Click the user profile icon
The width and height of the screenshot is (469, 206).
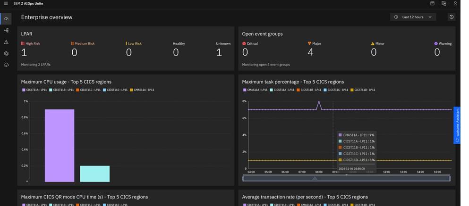click(455, 3)
